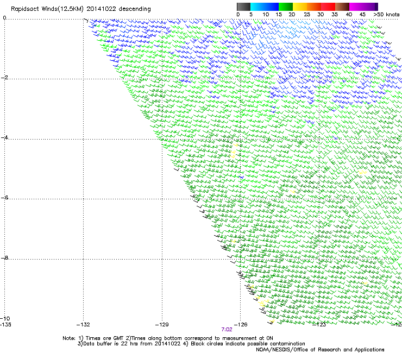Click the yellow 20-25 knots color segment

[300, 7]
